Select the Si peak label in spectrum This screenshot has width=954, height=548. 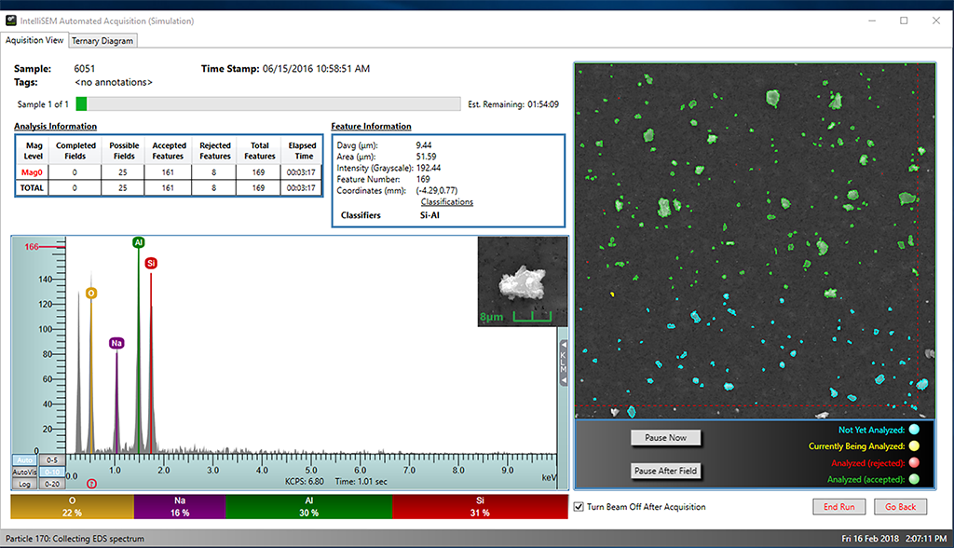pyautogui.click(x=151, y=264)
